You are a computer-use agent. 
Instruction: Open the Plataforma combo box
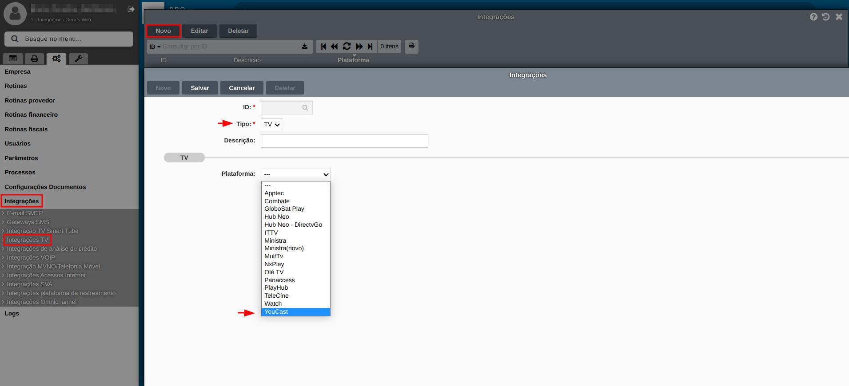point(296,174)
